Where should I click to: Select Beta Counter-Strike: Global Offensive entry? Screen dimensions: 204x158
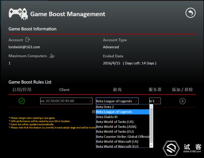pyautogui.click(x=123, y=137)
